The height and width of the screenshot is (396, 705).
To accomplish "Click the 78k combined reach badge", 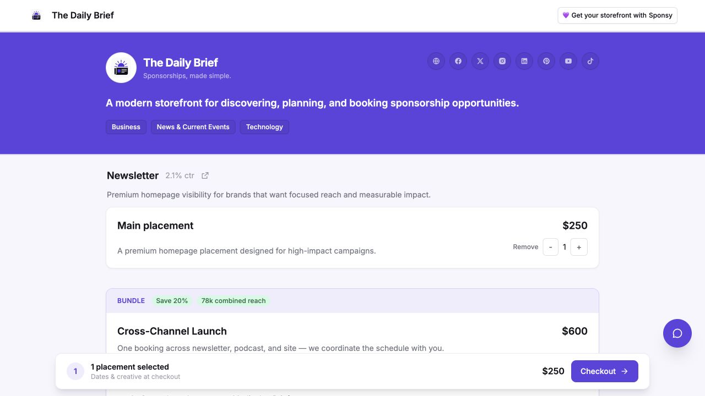I will (x=234, y=301).
